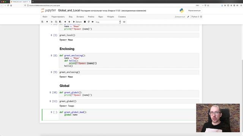
Task: Open the Widgets menu
Action: [x=110, y=17]
